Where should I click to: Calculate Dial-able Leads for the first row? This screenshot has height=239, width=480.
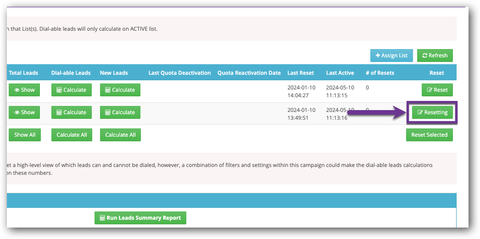71,90
